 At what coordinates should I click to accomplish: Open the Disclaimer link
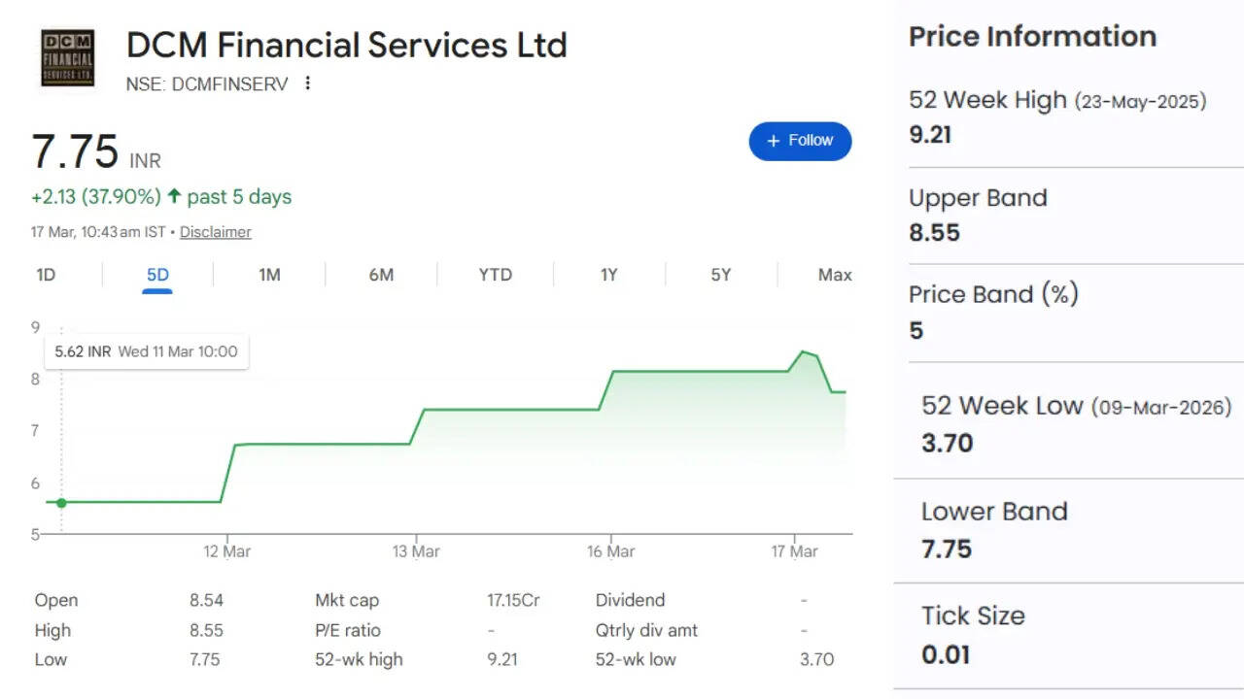pyautogui.click(x=216, y=232)
